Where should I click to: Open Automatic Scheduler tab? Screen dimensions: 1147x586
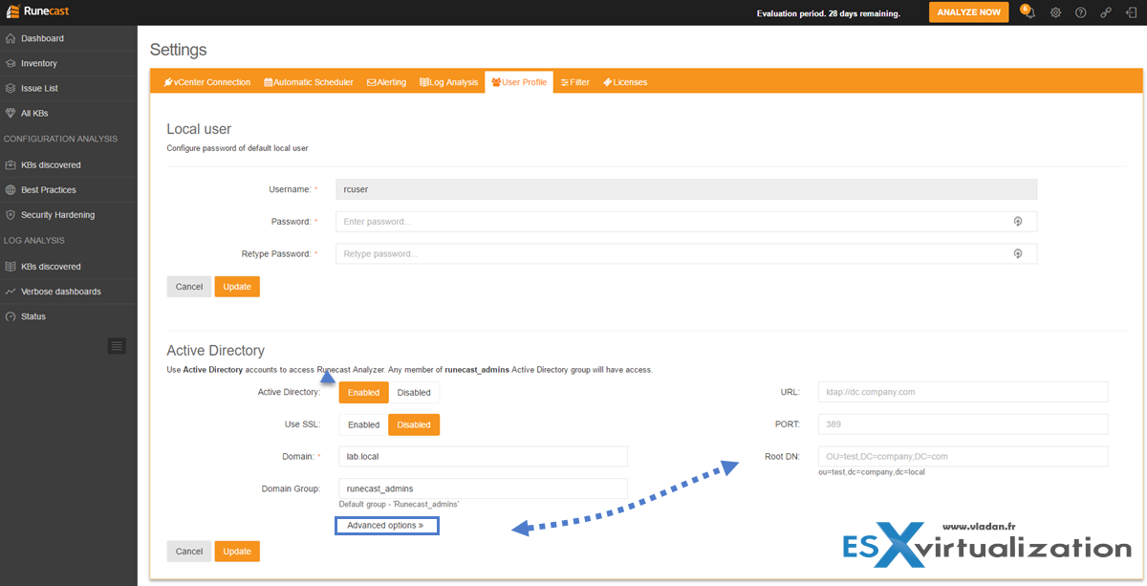[309, 82]
